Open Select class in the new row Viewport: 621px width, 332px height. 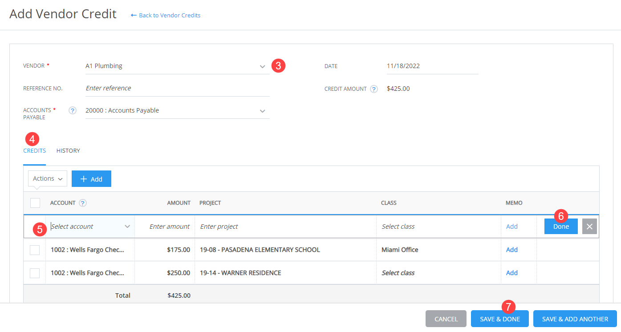438,227
